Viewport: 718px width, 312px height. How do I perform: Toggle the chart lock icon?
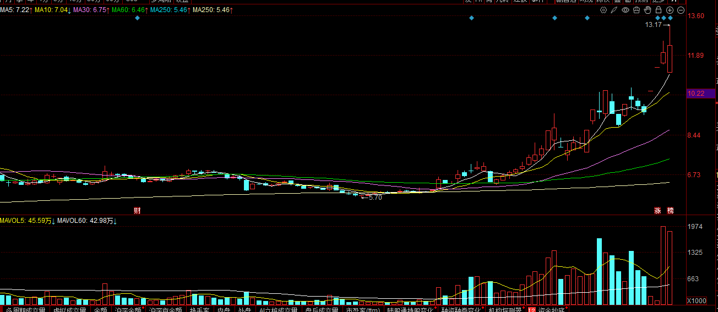point(659,10)
